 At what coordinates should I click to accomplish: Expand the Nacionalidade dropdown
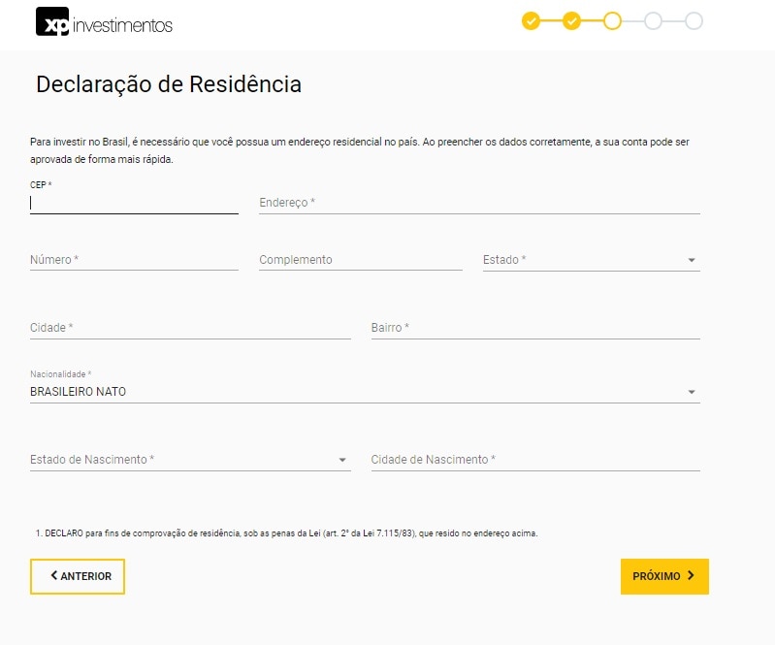tap(692, 392)
